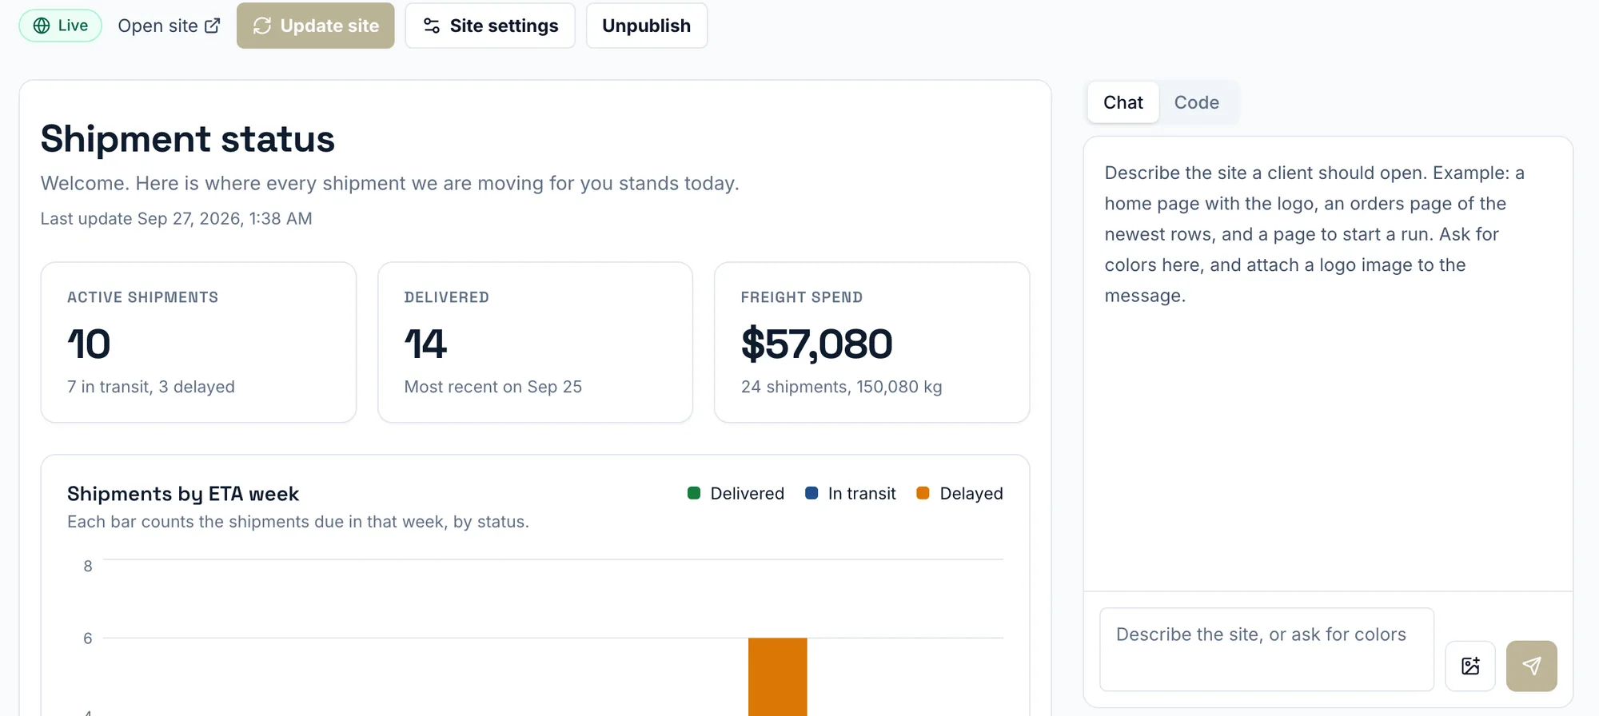Click the globe icon in Live badge
Image resolution: width=1599 pixels, height=716 pixels.
(42, 26)
